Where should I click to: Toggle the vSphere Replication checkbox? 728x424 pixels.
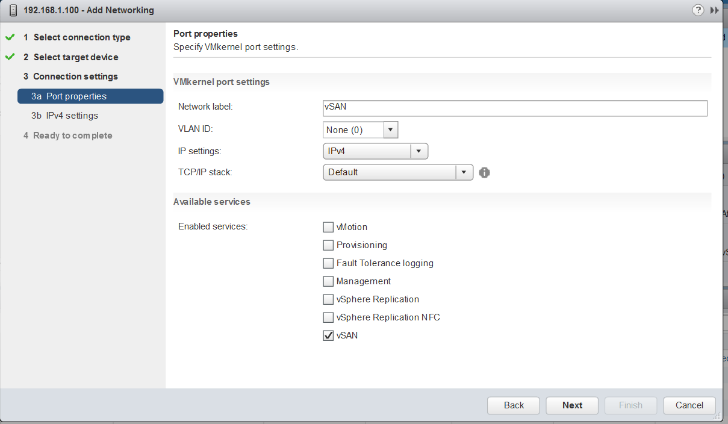pyautogui.click(x=328, y=299)
